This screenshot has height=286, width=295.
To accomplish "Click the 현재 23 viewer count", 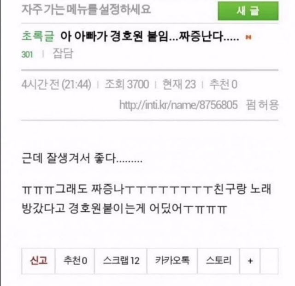I will coord(179,84).
